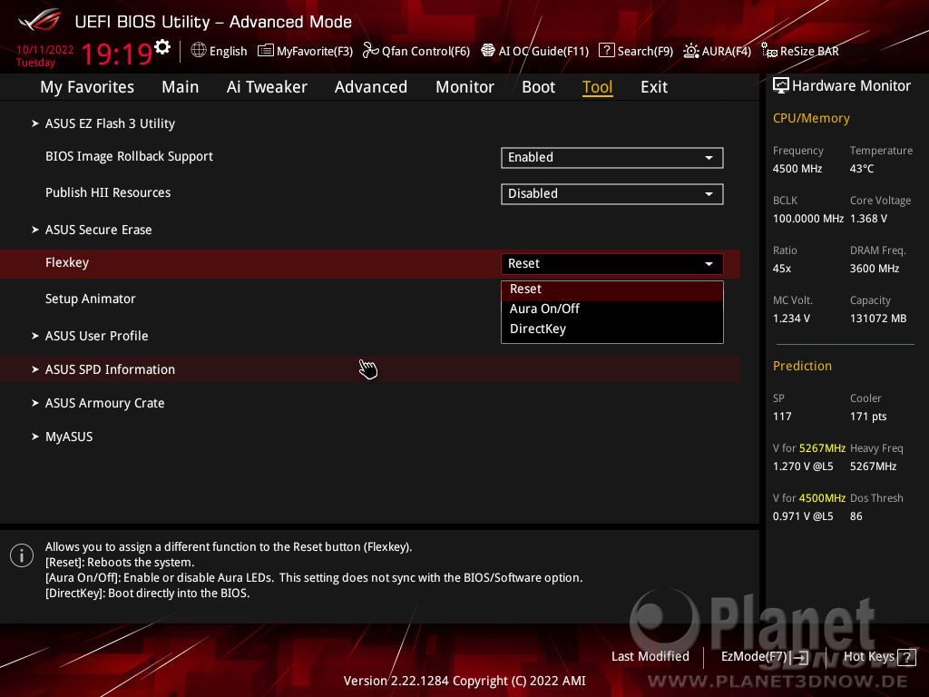Open Publish HII Resources dropdown
Image resolution: width=929 pixels, height=697 pixels.
point(612,194)
